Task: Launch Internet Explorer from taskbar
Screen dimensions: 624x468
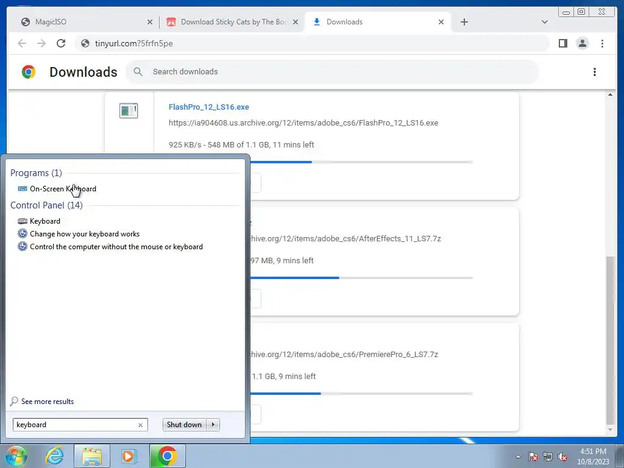Action: click(54, 456)
